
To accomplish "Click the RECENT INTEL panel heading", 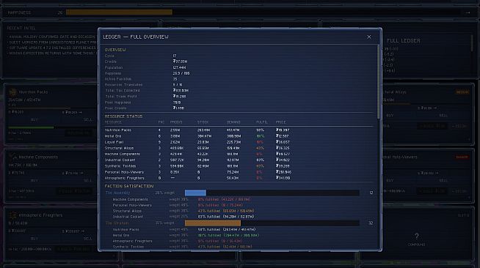I will click(x=21, y=28).
